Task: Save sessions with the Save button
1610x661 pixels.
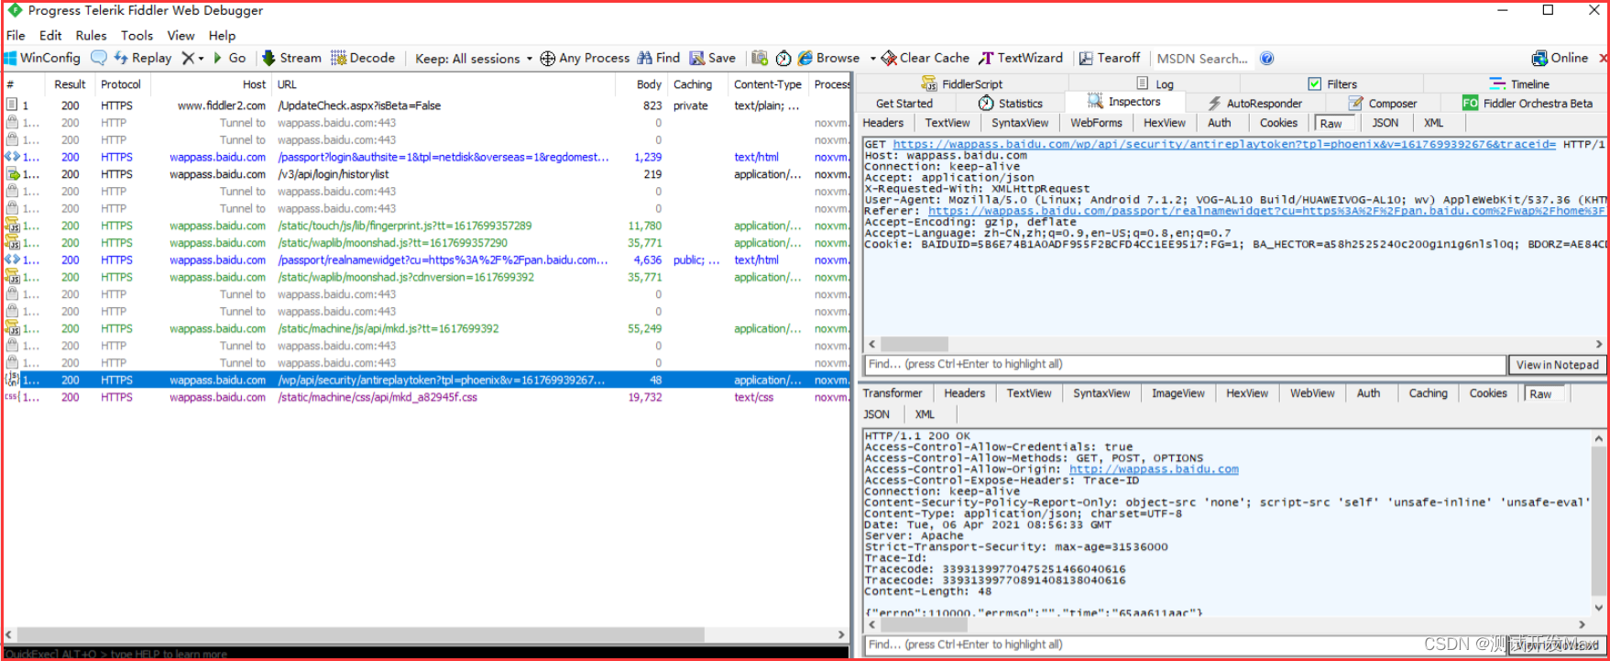Action: [x=713, y=58]
